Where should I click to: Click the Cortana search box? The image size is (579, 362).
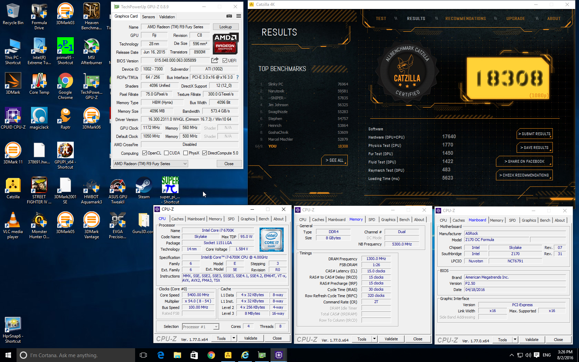(76, 355)
